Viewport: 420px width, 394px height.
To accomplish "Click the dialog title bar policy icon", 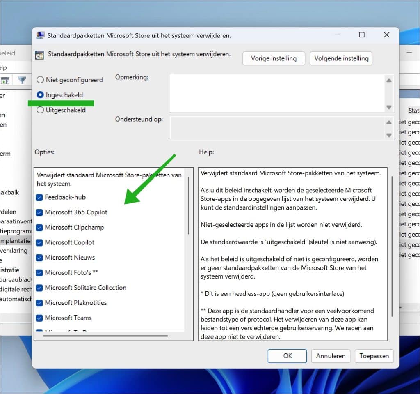I will [x=40, y=35].
